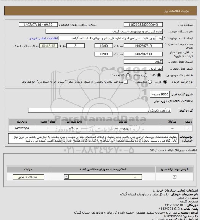Open the license status dropdown
The height and width of the screenshot is (220, 200).
point(103,177)
